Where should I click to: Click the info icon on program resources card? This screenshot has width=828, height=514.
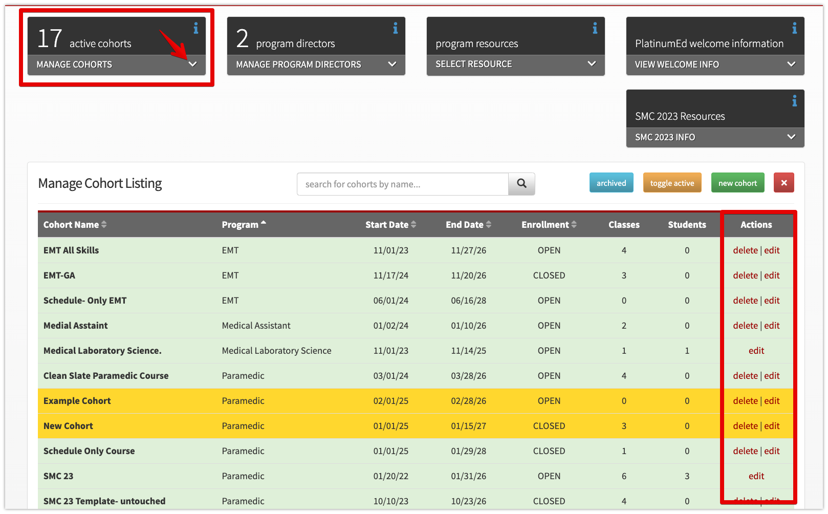click(x=595, y=29)
